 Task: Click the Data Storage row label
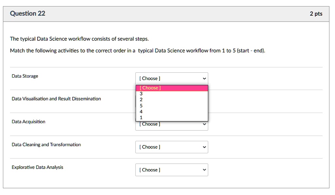pyautogui.click(x=24, y=76)
